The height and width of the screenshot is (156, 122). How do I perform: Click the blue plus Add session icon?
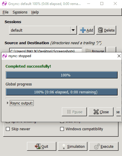point(83,30)
